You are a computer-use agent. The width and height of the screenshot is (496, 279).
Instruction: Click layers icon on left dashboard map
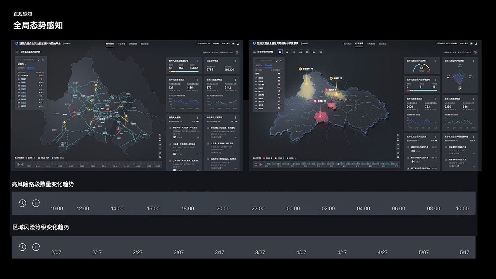click(x=160, y=157)
